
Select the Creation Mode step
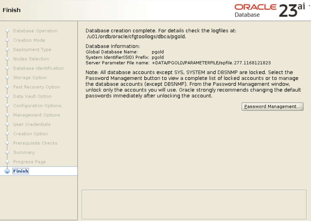tap(29, 40)
